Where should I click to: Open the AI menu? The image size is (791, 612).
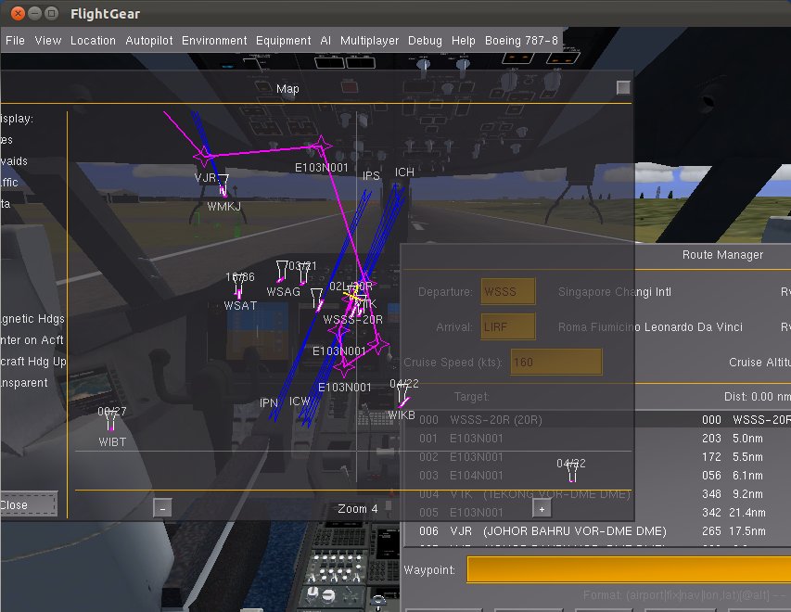(x=325, y=41)
